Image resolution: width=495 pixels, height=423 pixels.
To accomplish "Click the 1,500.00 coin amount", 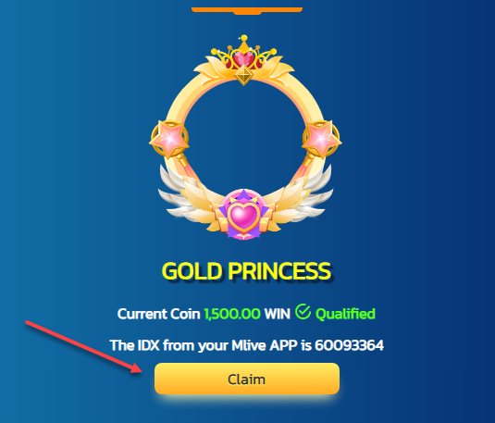I will click(232, 314).
